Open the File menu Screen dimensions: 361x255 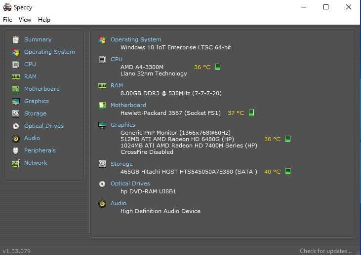click(7, 20)
